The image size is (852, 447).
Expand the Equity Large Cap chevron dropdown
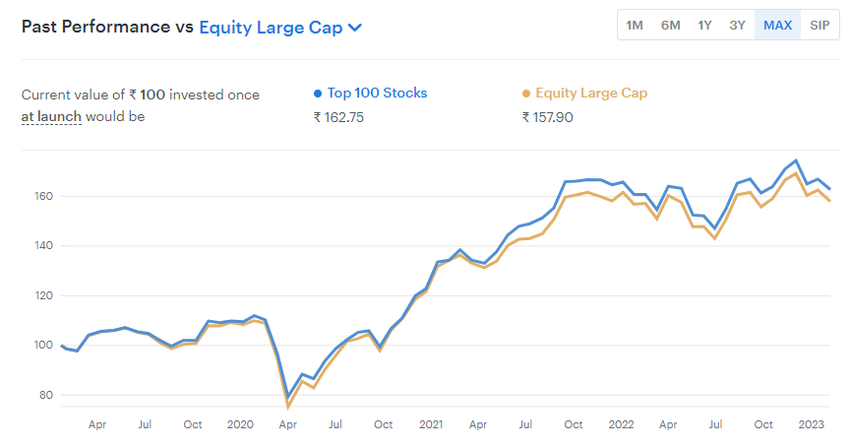355,28
